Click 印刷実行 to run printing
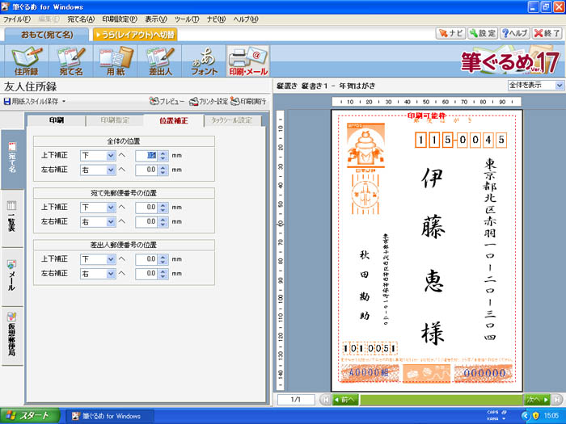This screenshot has height=424, width=566. [248, 102]
